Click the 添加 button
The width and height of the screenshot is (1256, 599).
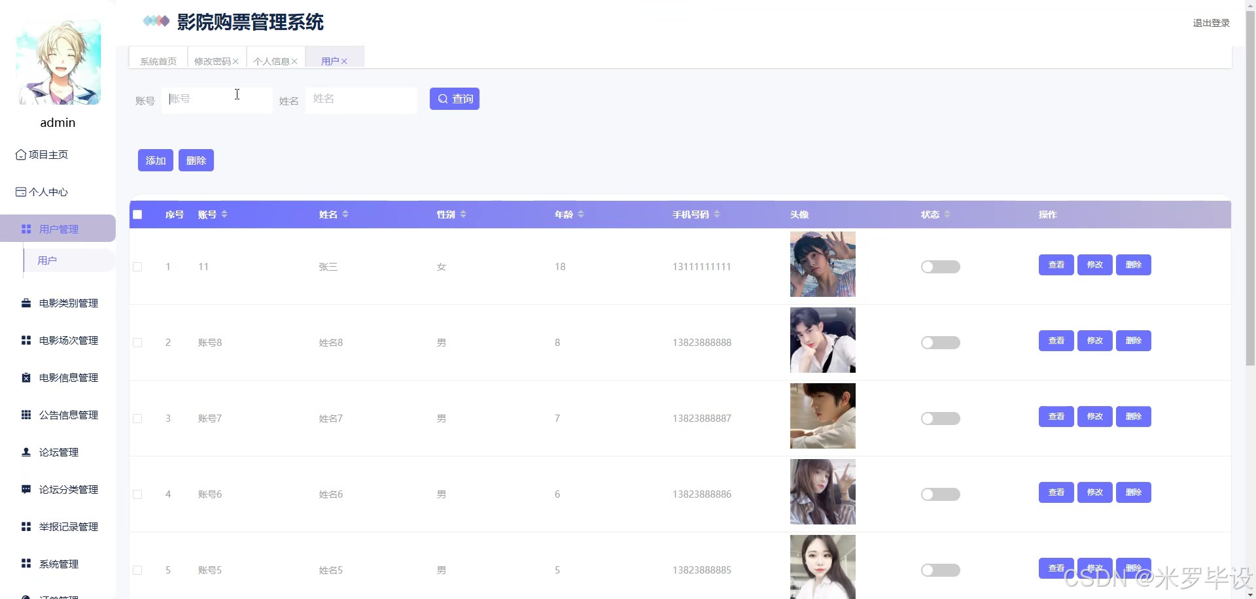point(156,160)
